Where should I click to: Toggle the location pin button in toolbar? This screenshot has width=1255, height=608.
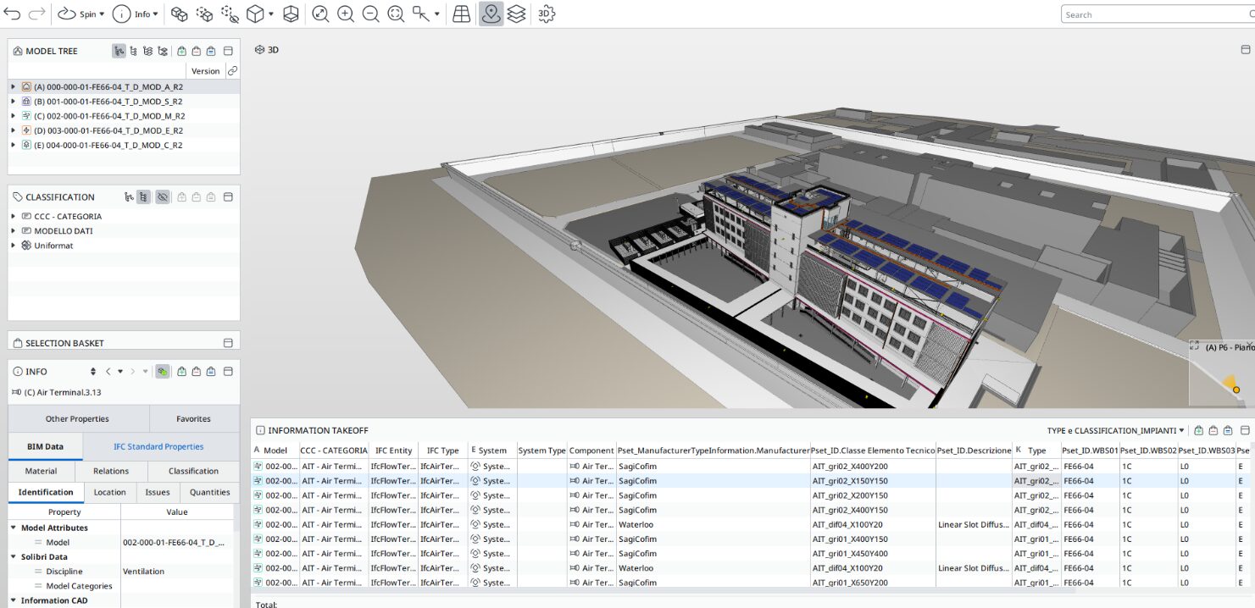pyautogui.click(x=491, y=14)
